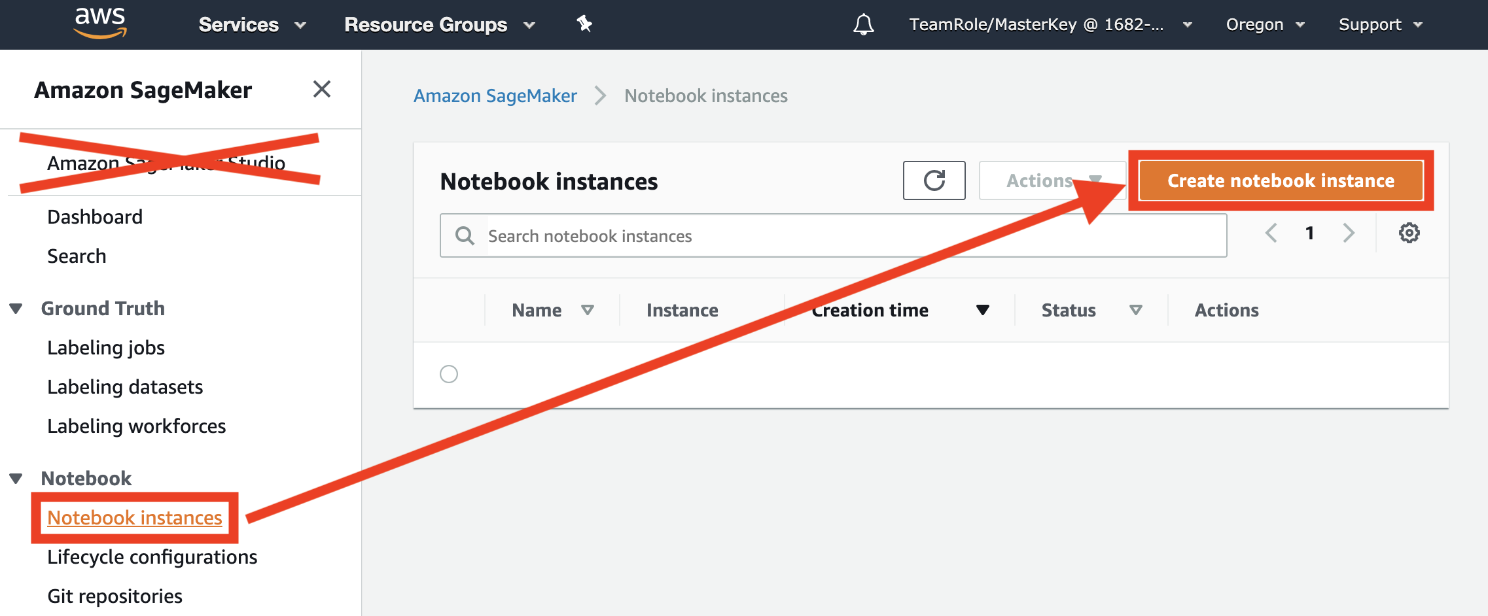The width and height of the screenshot is (1488, 616).
Task: Click the pin shortcut icon in navbar
Action: pos(584,24)
